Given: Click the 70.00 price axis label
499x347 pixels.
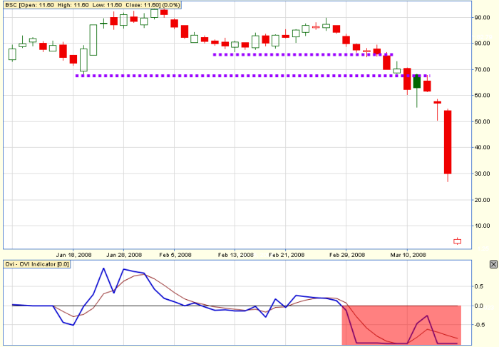Looking at the screenshot, I should (481, 69).
